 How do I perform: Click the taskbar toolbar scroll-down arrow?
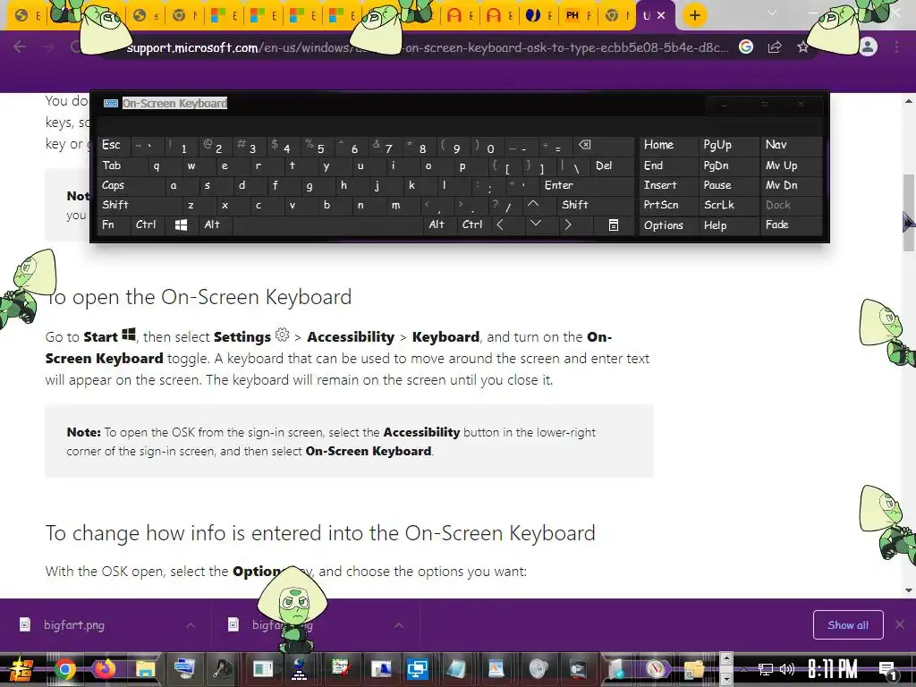click(726, 679)
